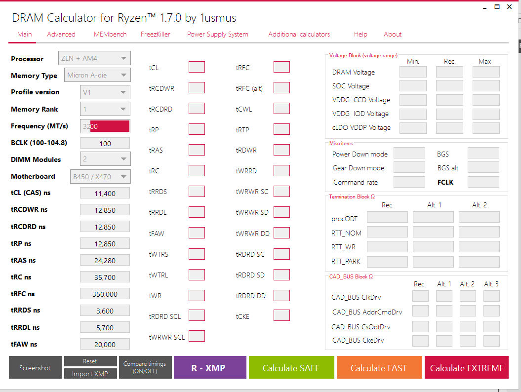521x392 pixels.
Task: Click the CAD_BUS ClkDrv Rec. field
Action: 420,296
